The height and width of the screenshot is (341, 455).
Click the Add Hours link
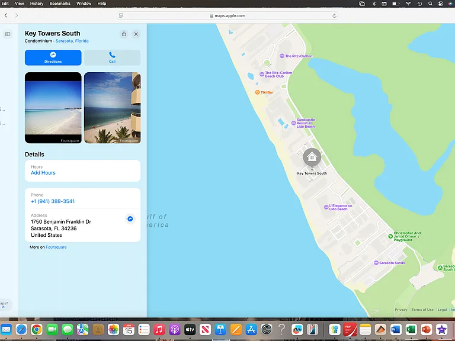pyautogui.click(x=43, y=173)
